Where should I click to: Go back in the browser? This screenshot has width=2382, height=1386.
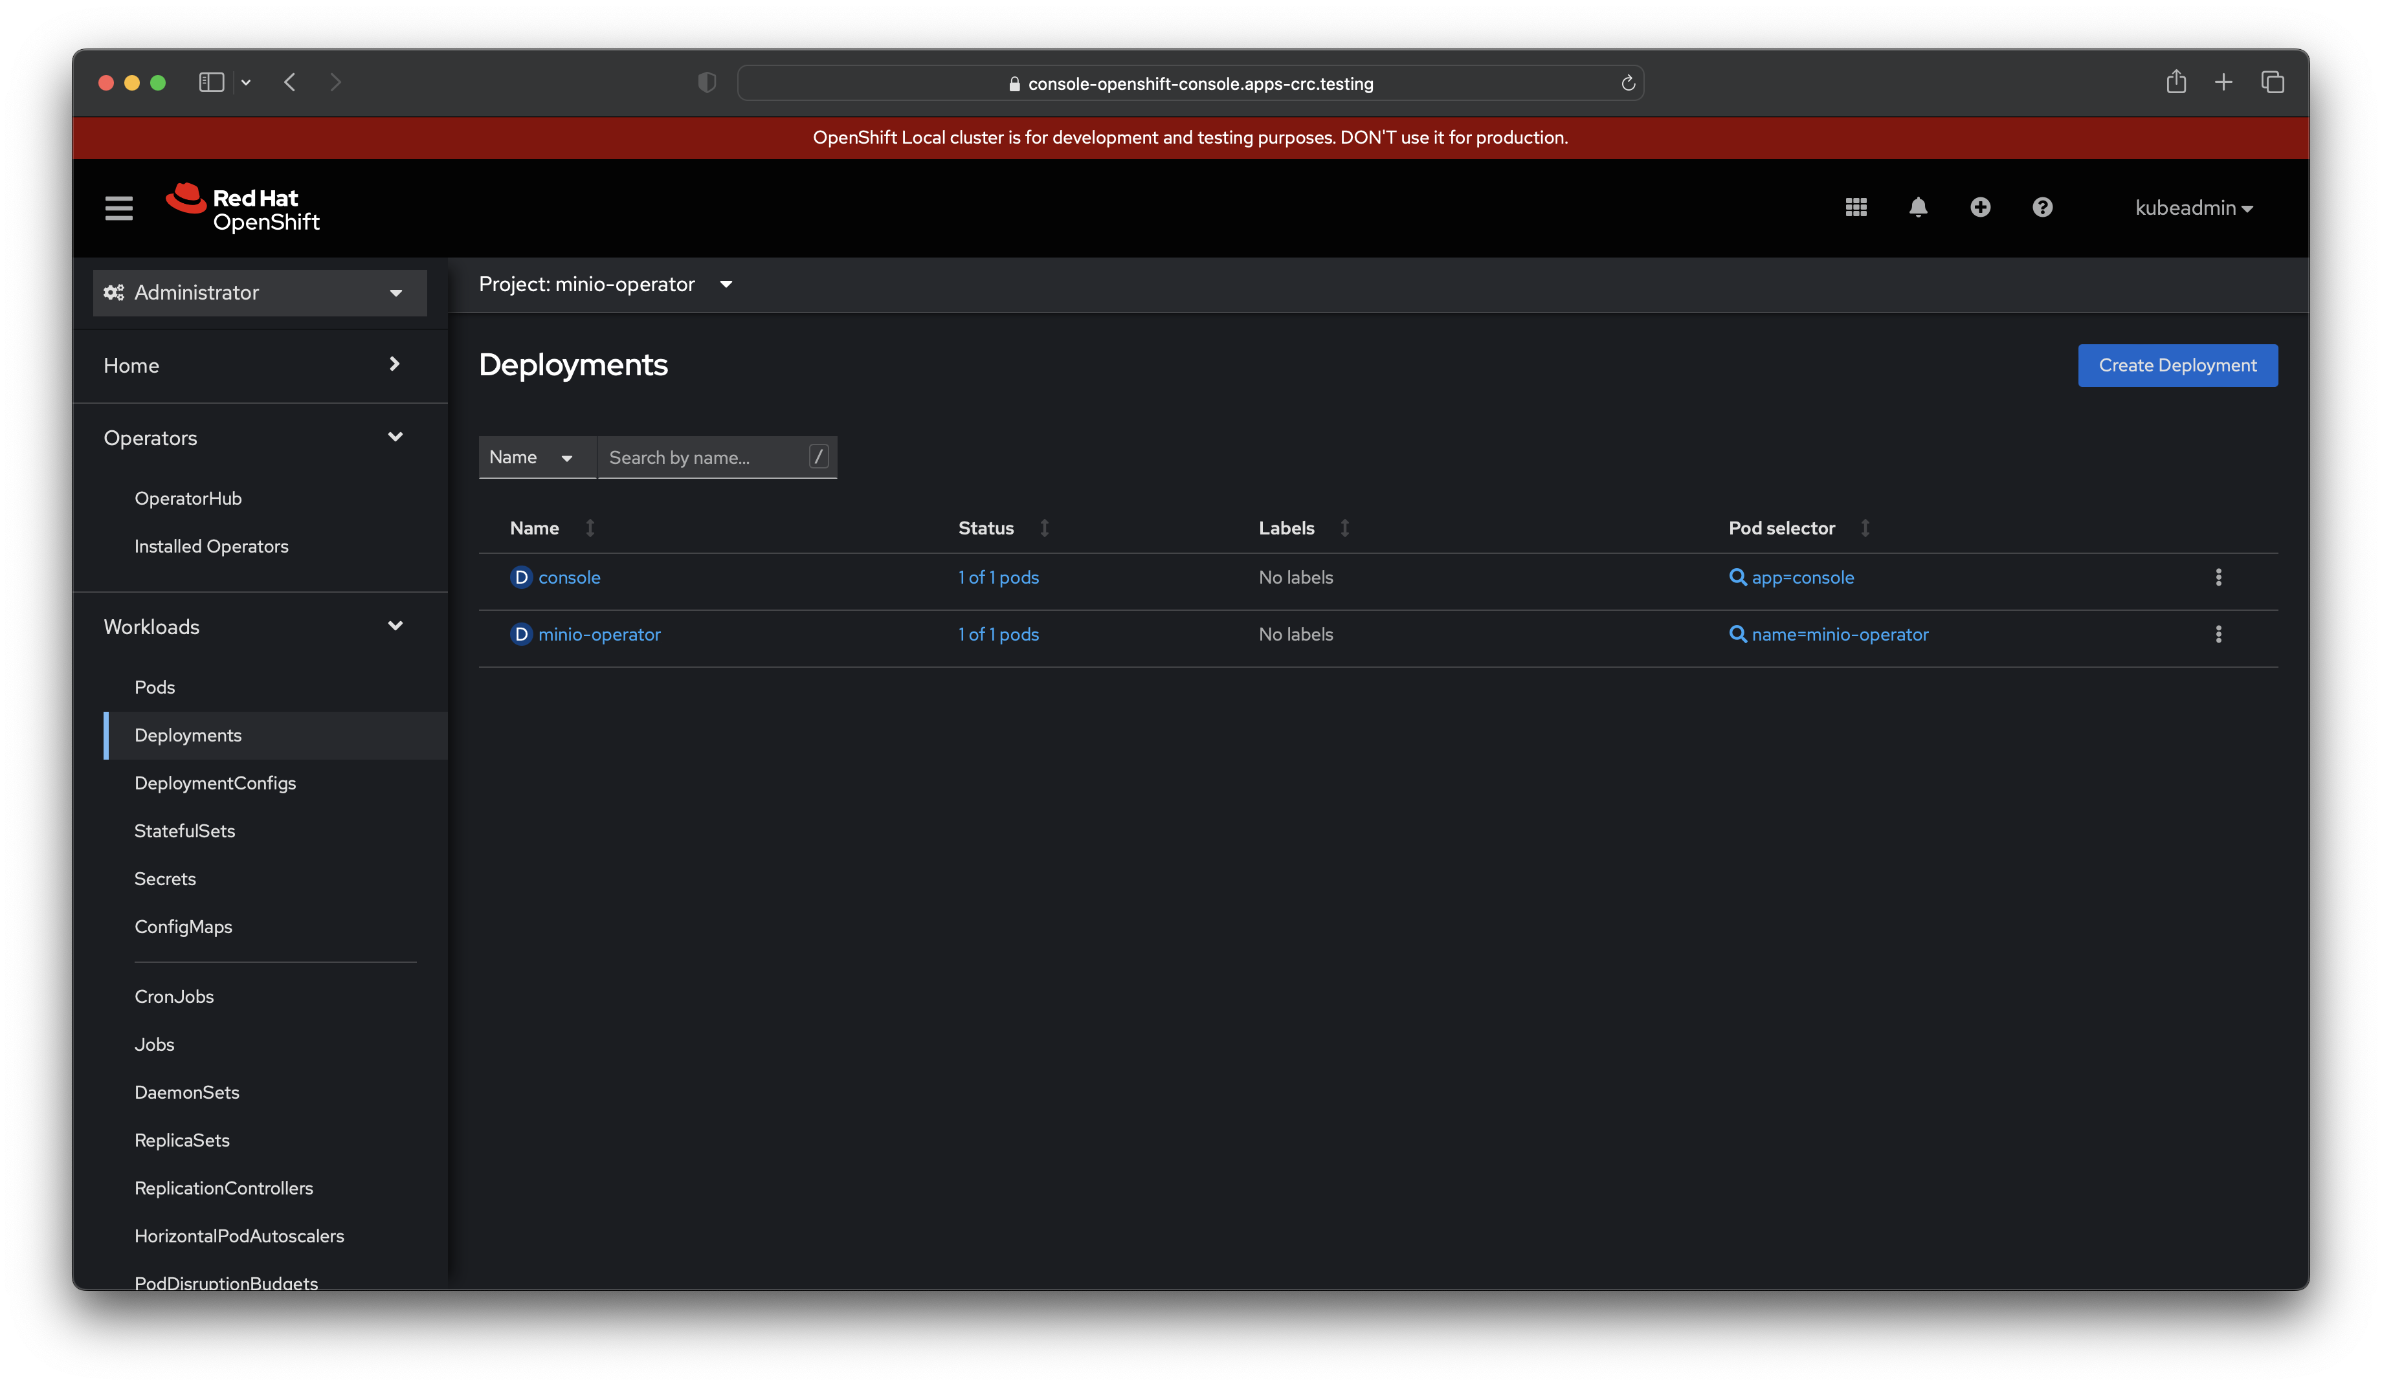click(x=290, y=83)
